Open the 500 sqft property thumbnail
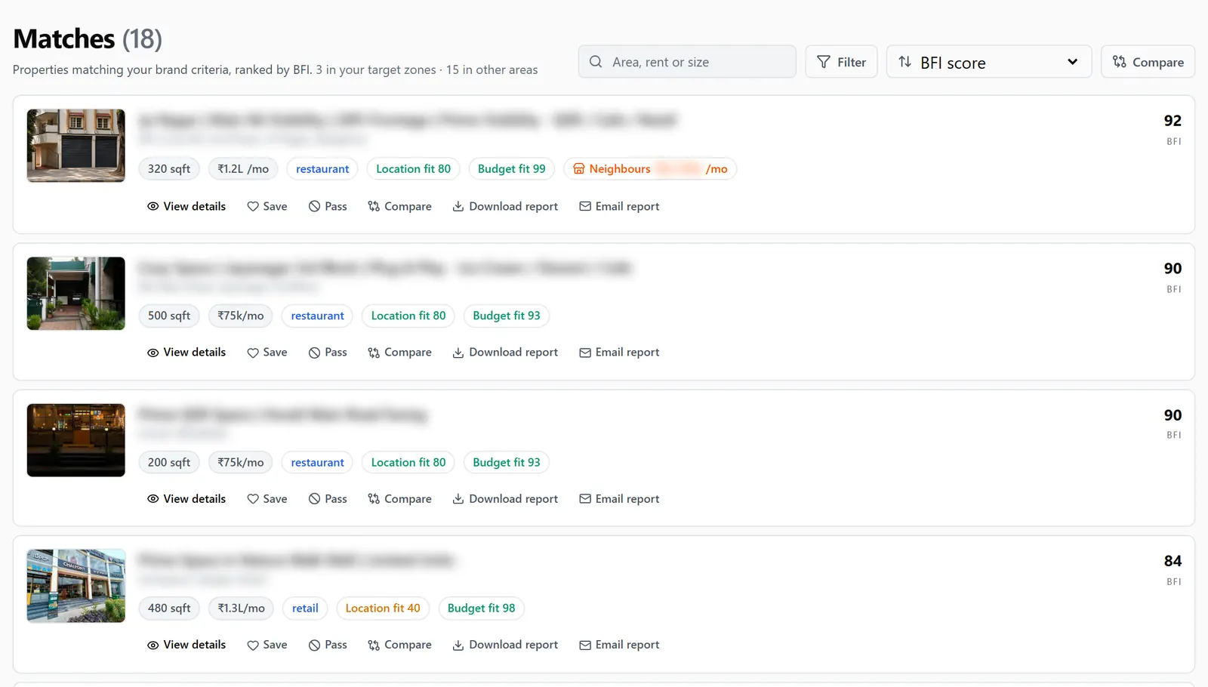The image size is (1208, 687). tap(76, 294)
